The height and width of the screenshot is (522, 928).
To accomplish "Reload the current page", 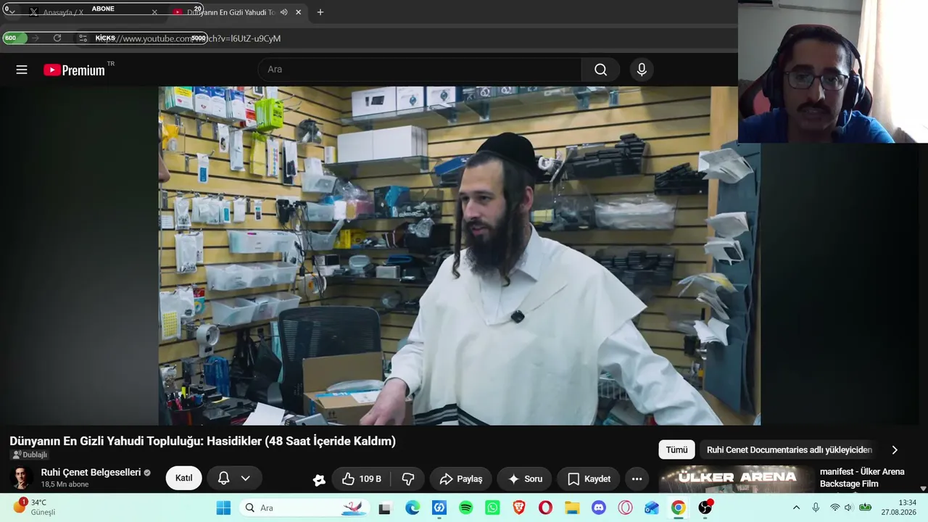I will click(57, 38).
